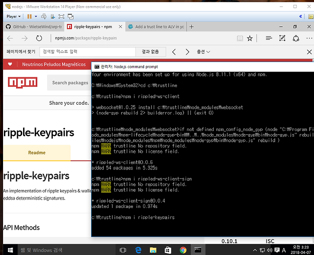The image size is (314, 255).
Task: Switch to Add a trust line tab
Action: coord(156,27)
